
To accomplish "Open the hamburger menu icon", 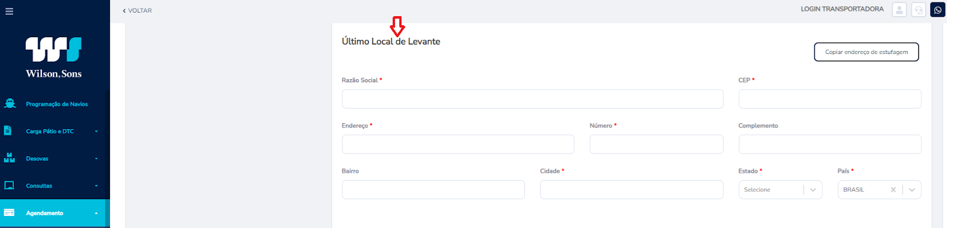I will 9,11.
